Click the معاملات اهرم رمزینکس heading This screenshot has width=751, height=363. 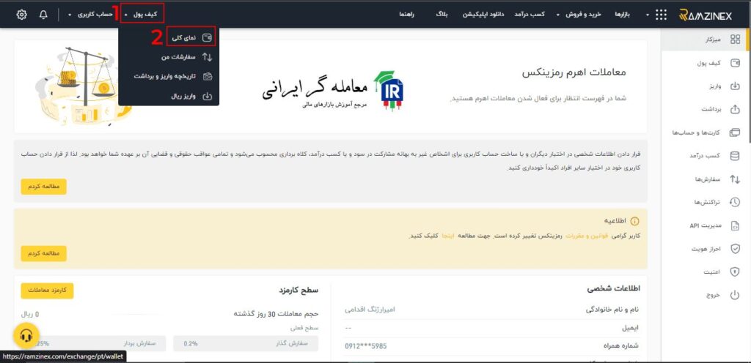coord(574,72)
